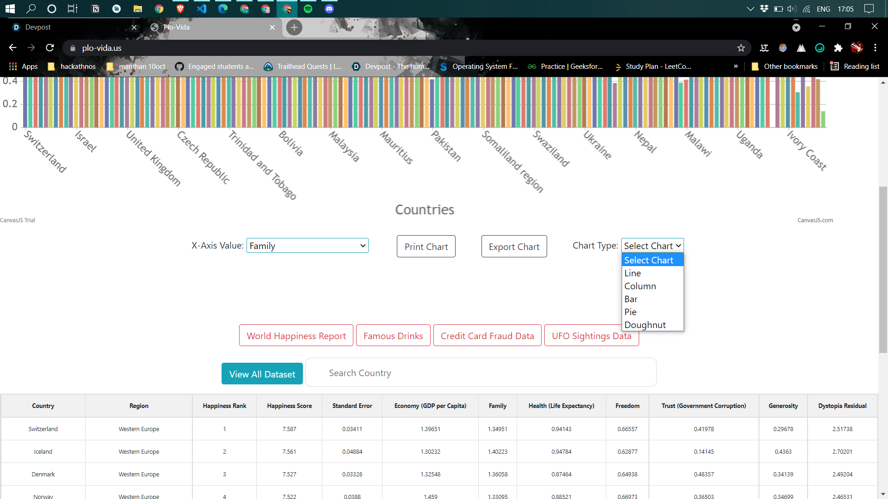The image size is (888, 499).
Task: Focus the Search Country field
Action: [481, 373]
